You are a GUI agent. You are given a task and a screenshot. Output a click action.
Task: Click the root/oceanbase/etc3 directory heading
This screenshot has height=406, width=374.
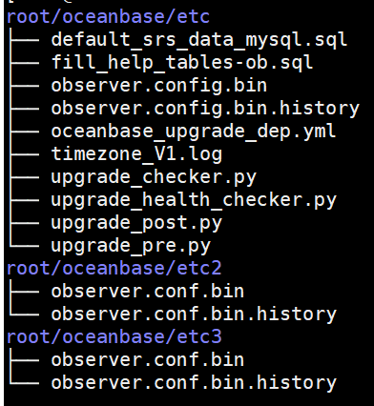114,337
